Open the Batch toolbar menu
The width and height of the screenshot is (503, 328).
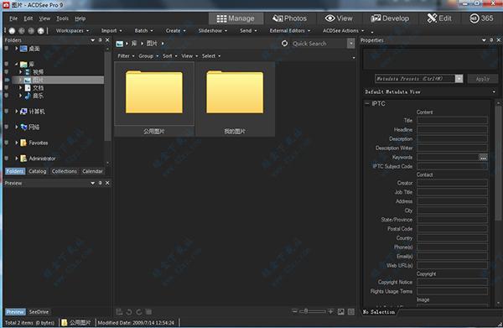[x=143, y=31]
